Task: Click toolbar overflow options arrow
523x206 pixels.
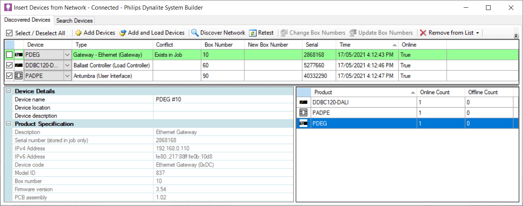Action: coord(516,36)
